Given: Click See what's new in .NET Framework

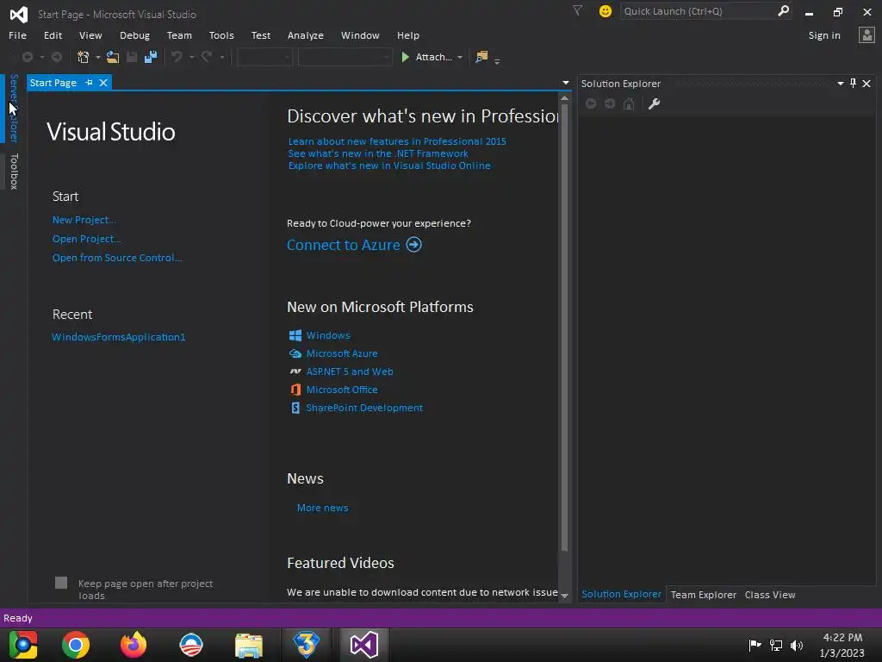Looking at the screenshot, I should 378,153.
